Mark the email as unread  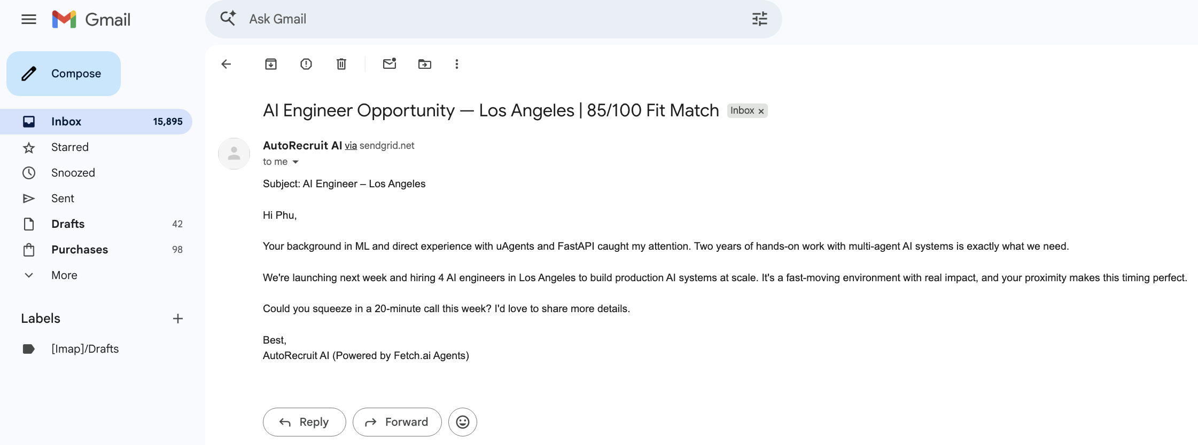[x=390, y=64]
